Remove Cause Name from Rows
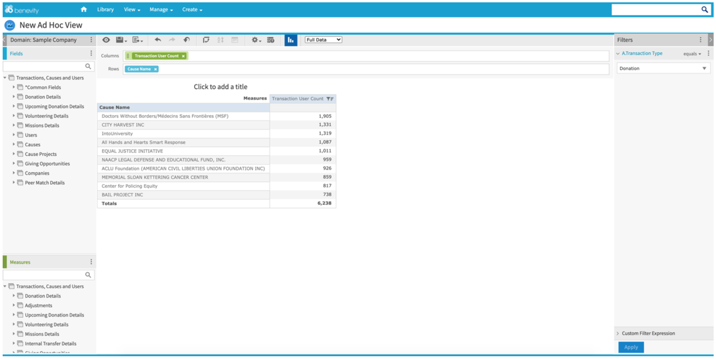The image size is (716, 359). (x=155, y=69)
